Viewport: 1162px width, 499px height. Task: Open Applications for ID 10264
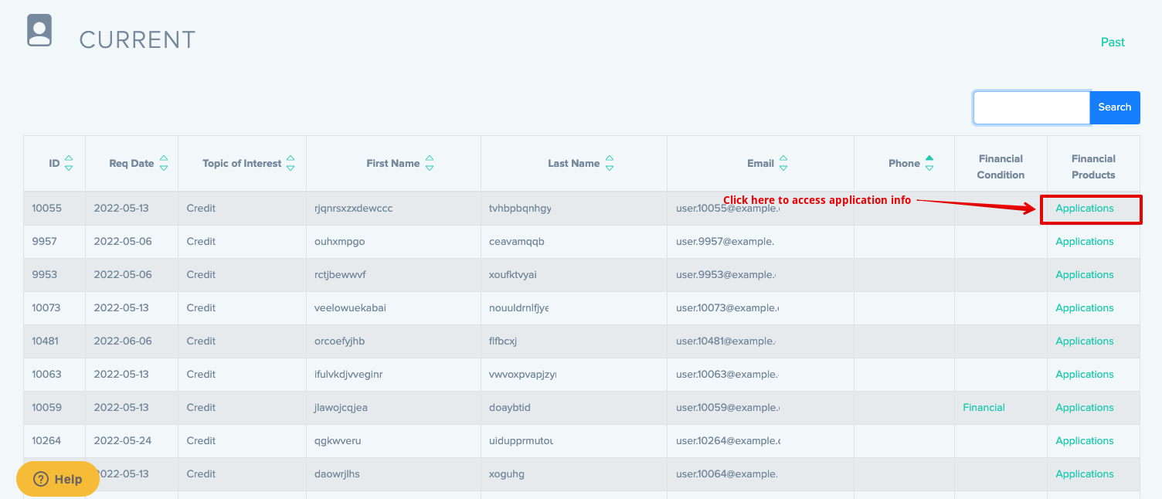point(1085,441)
